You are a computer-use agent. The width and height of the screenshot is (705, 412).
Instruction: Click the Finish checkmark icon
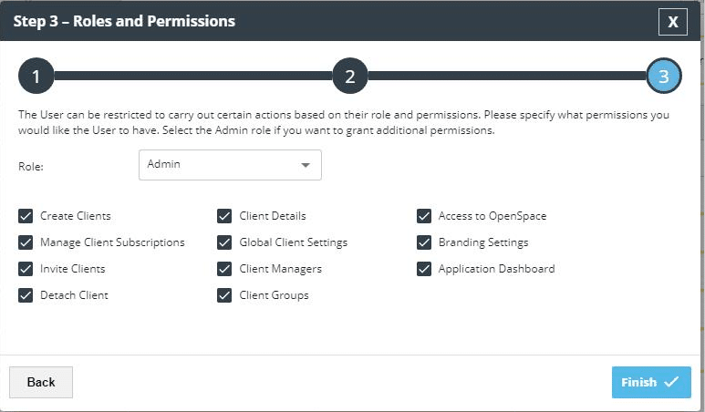click(x=671, y=382)
